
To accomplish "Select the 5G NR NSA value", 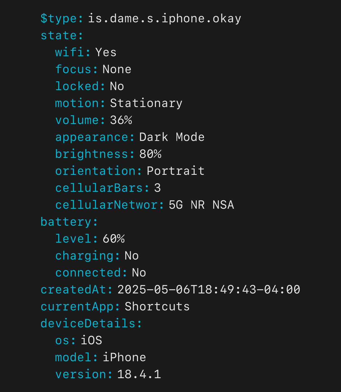I will (x=201, y=205).
